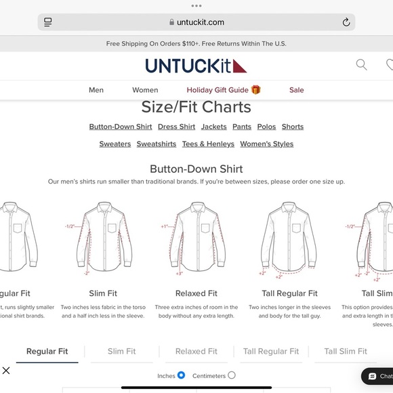Click the Relaxed Fit shirt illustration
This screenshot has width=393, height=393.
coord(197,237)
